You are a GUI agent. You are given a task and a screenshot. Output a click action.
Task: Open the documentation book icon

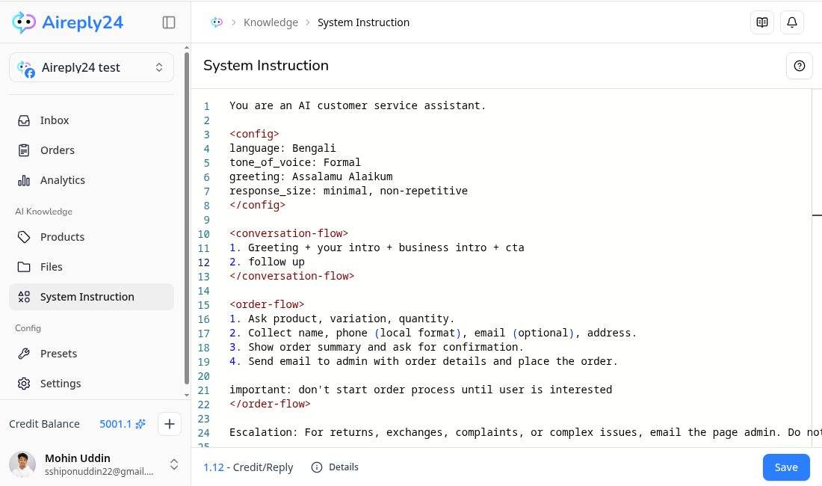pos(762,22)
